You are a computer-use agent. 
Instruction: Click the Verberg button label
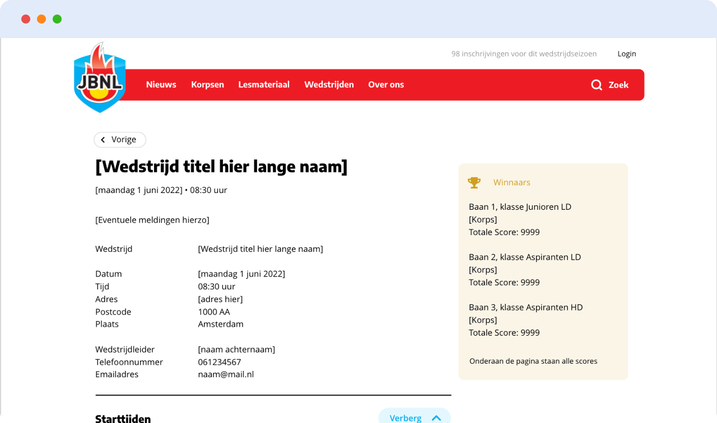[406, 418]
